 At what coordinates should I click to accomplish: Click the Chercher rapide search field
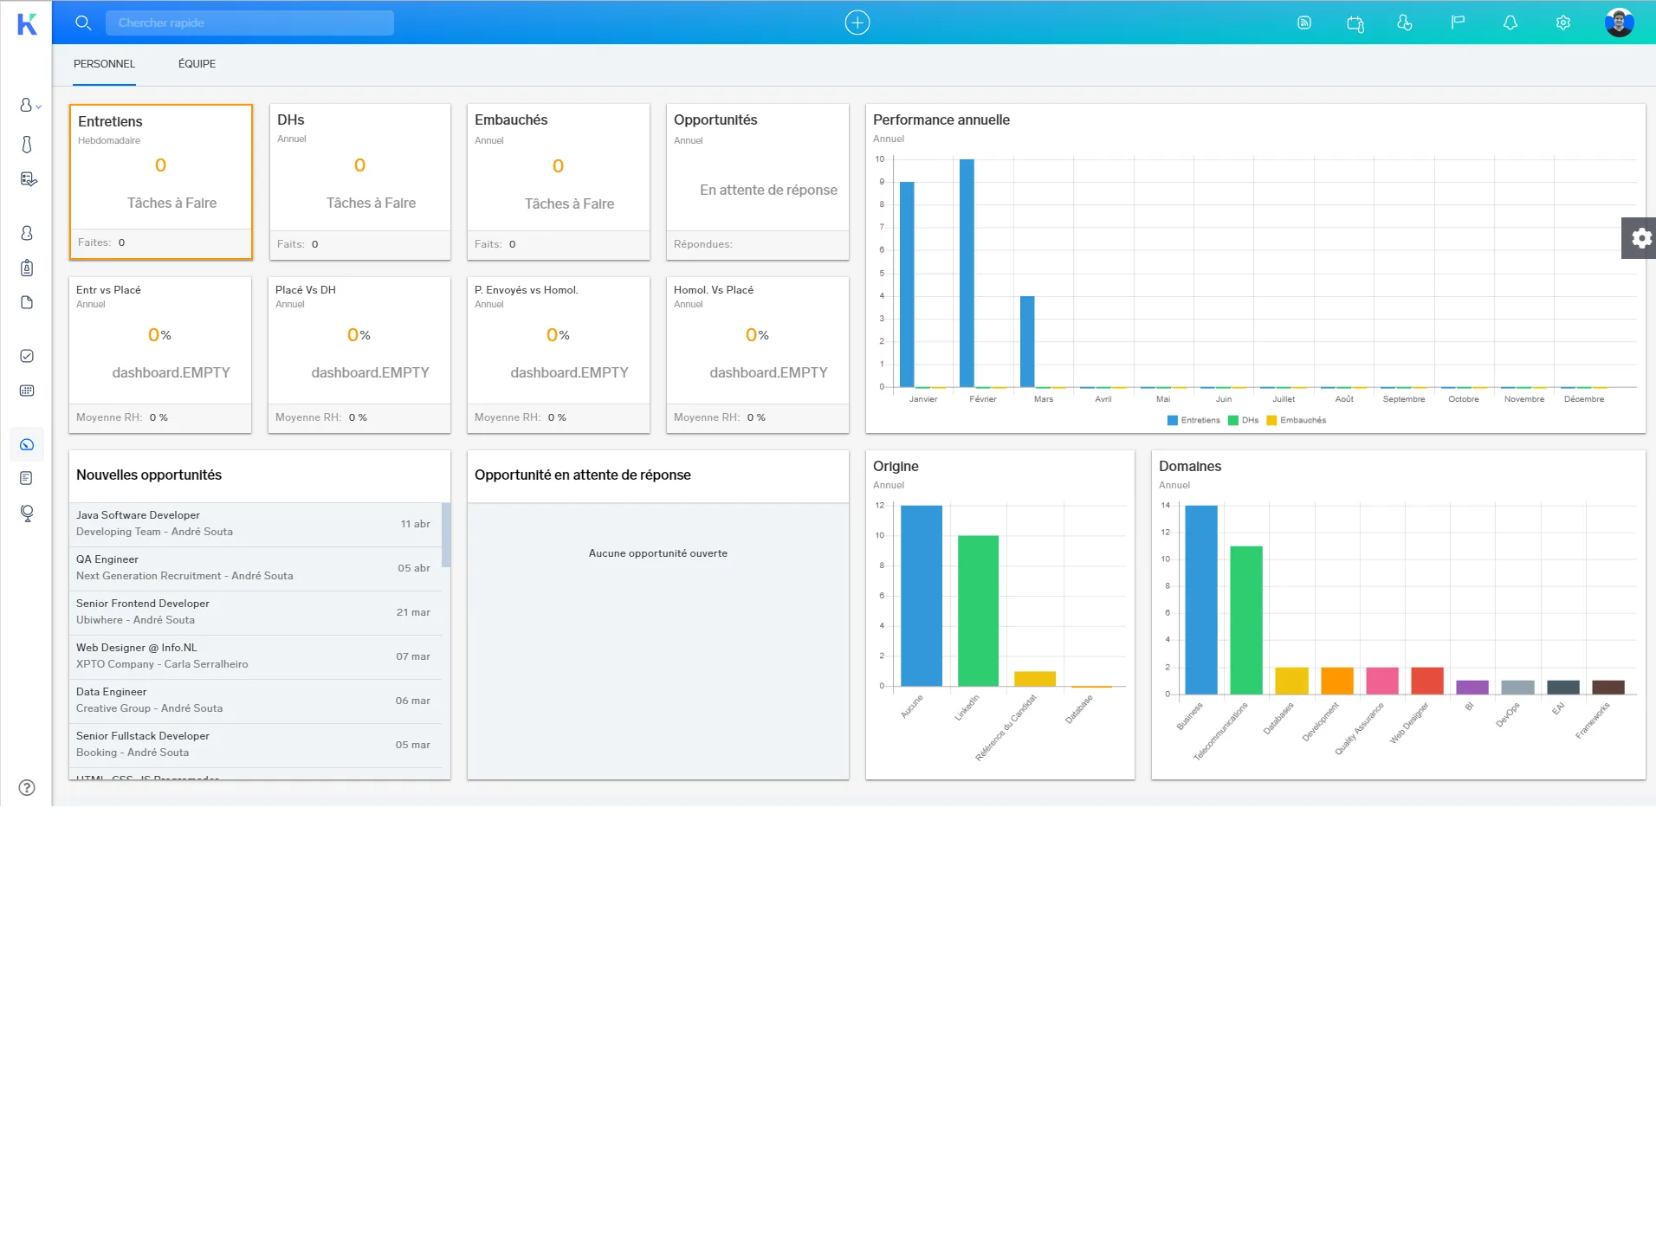249,23
